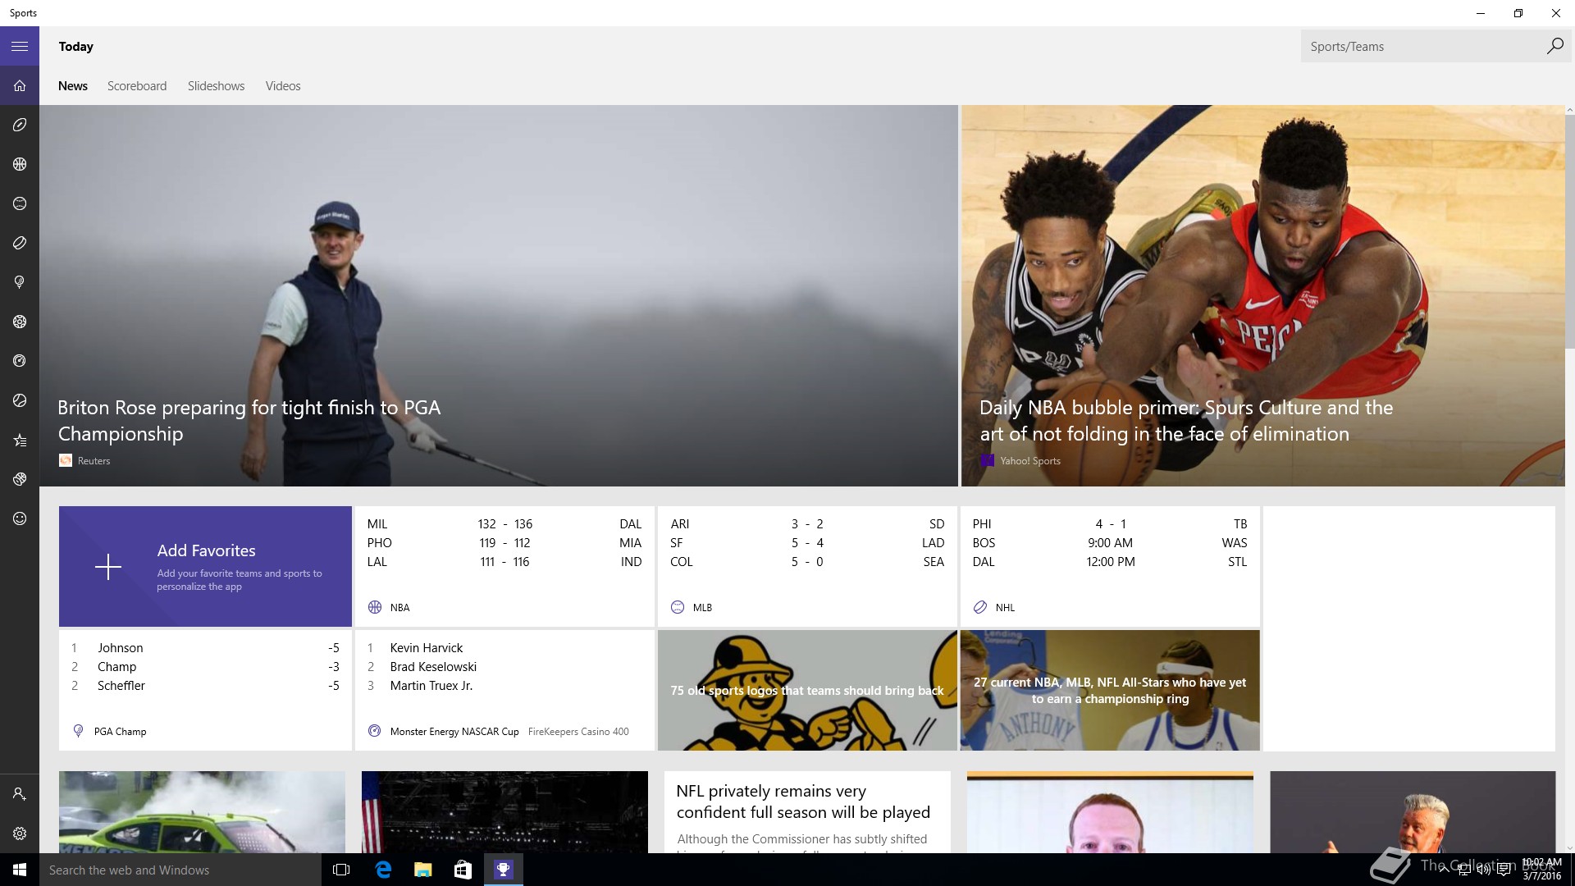
Task: Click the Add Favorites tile
Action: pyautogui.click(x=205, y=567)
